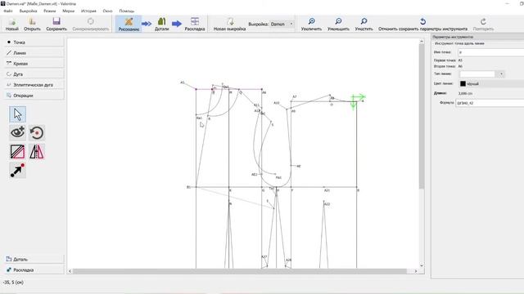This screenshot has width=524, height=294.
Task: Switch to Детали details mode
Action: (x=162, y=24)
